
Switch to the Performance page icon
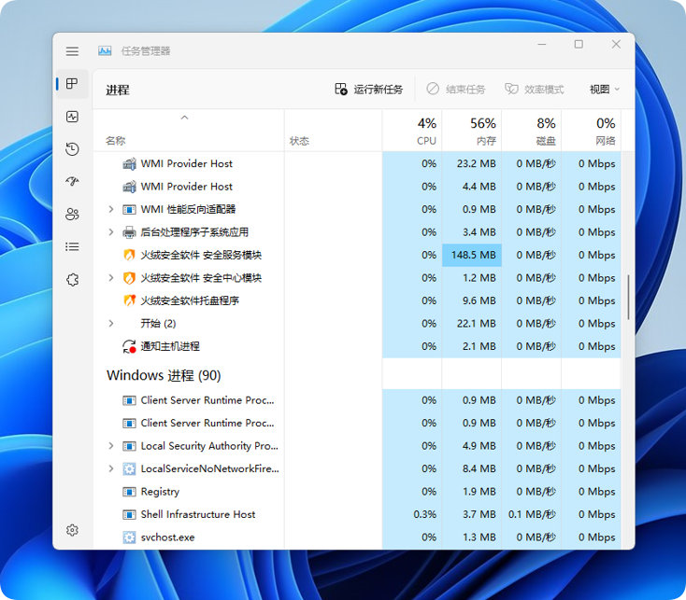point(72,117)
